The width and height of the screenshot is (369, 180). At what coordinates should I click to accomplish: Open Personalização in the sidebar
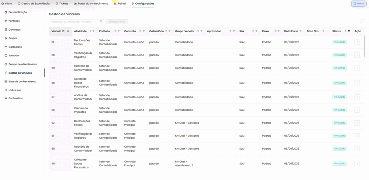point(16,12)
